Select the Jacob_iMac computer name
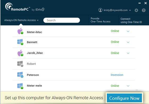The height and width of the screenshot is (104, 149). pos(35,53)
